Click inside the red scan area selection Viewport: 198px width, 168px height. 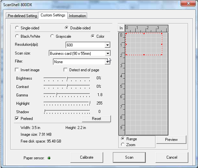click(144, 44)
